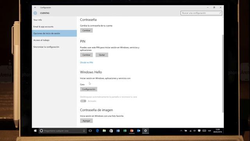
Task: Click the PIN section heading
Action: tap(82, 41)
